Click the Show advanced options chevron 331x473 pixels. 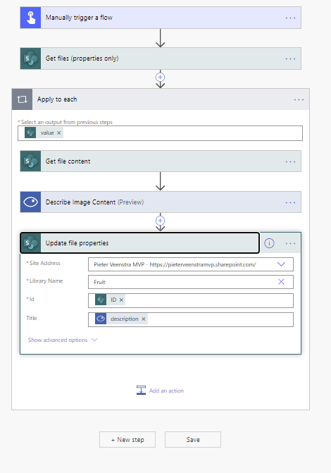[x=94, y=340]
